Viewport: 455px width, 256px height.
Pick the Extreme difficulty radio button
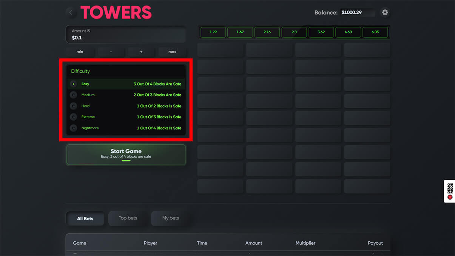pos(74,117)
